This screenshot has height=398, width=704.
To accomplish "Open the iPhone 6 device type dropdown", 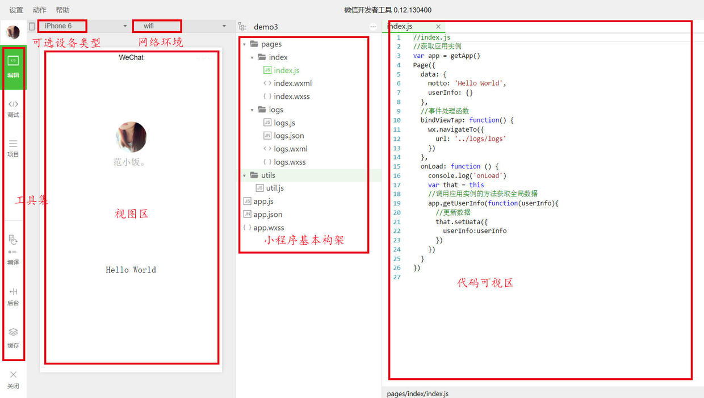I will pyautogui.click(x=84, y=26).
